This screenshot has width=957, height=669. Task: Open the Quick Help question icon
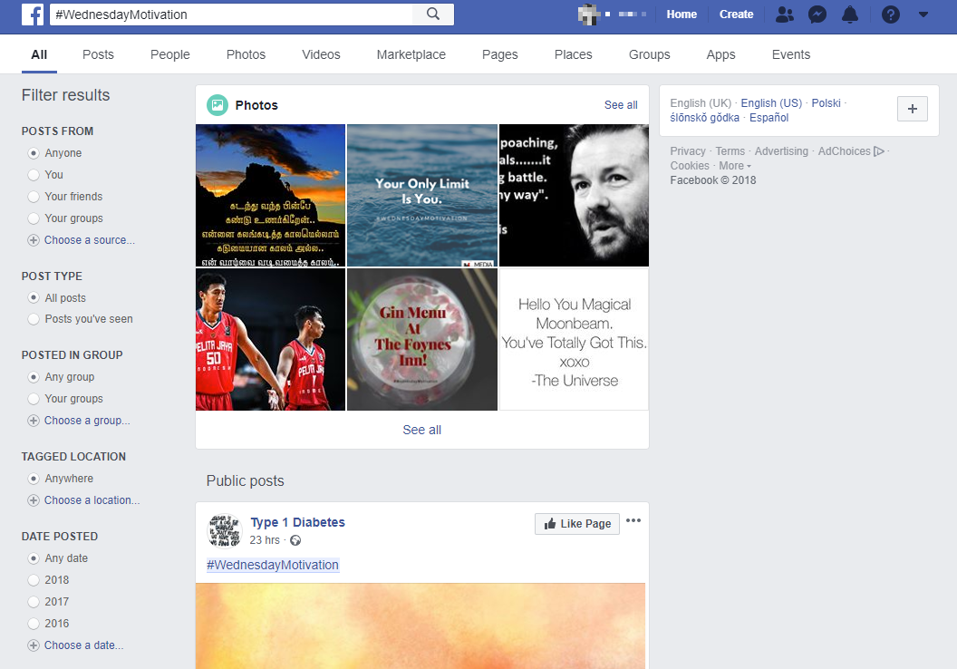click(x=891, y=15)
